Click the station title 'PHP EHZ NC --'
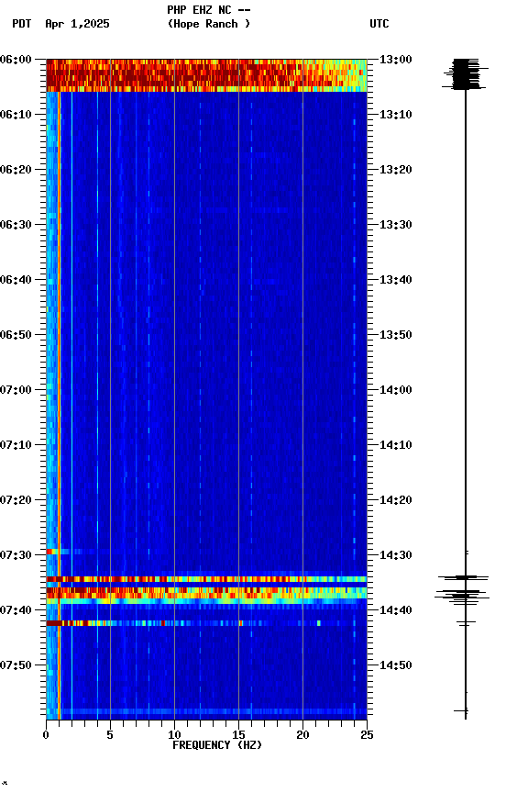 [x=209, y=9]
